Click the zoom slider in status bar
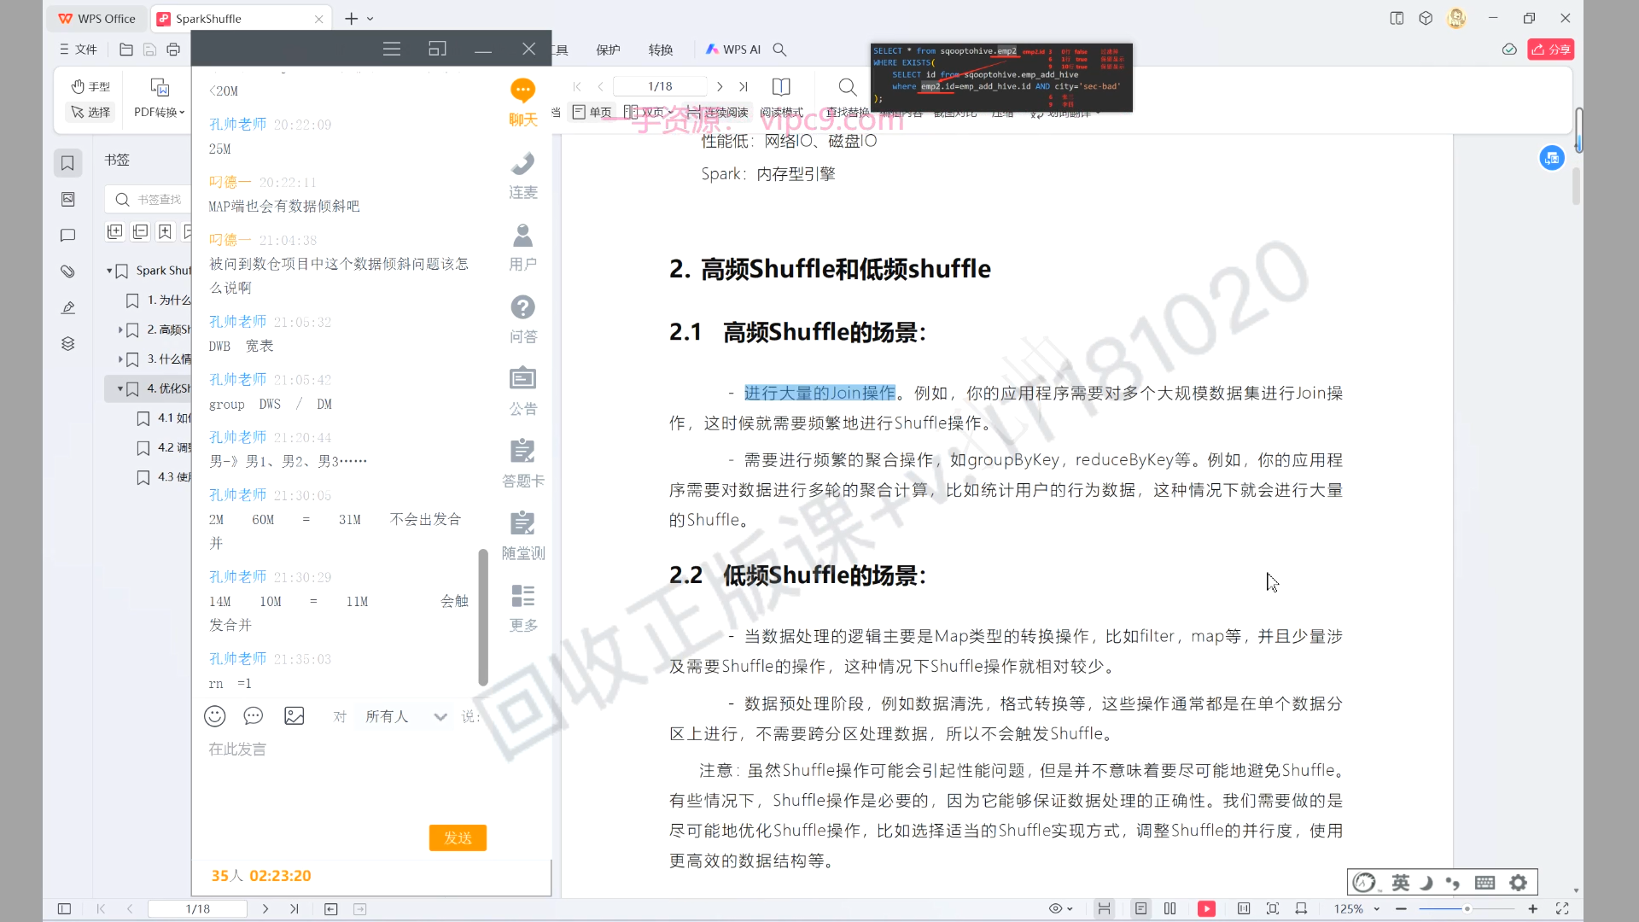Viewport: 1639px width, 922px height. tap(1467, 908)
